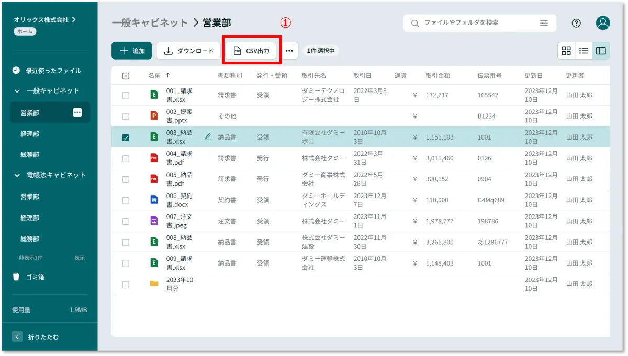Screen dimensions: 628x356
Task: Select 営業部 under 電帳法キャビネット
Action: [x=30, y=197]
